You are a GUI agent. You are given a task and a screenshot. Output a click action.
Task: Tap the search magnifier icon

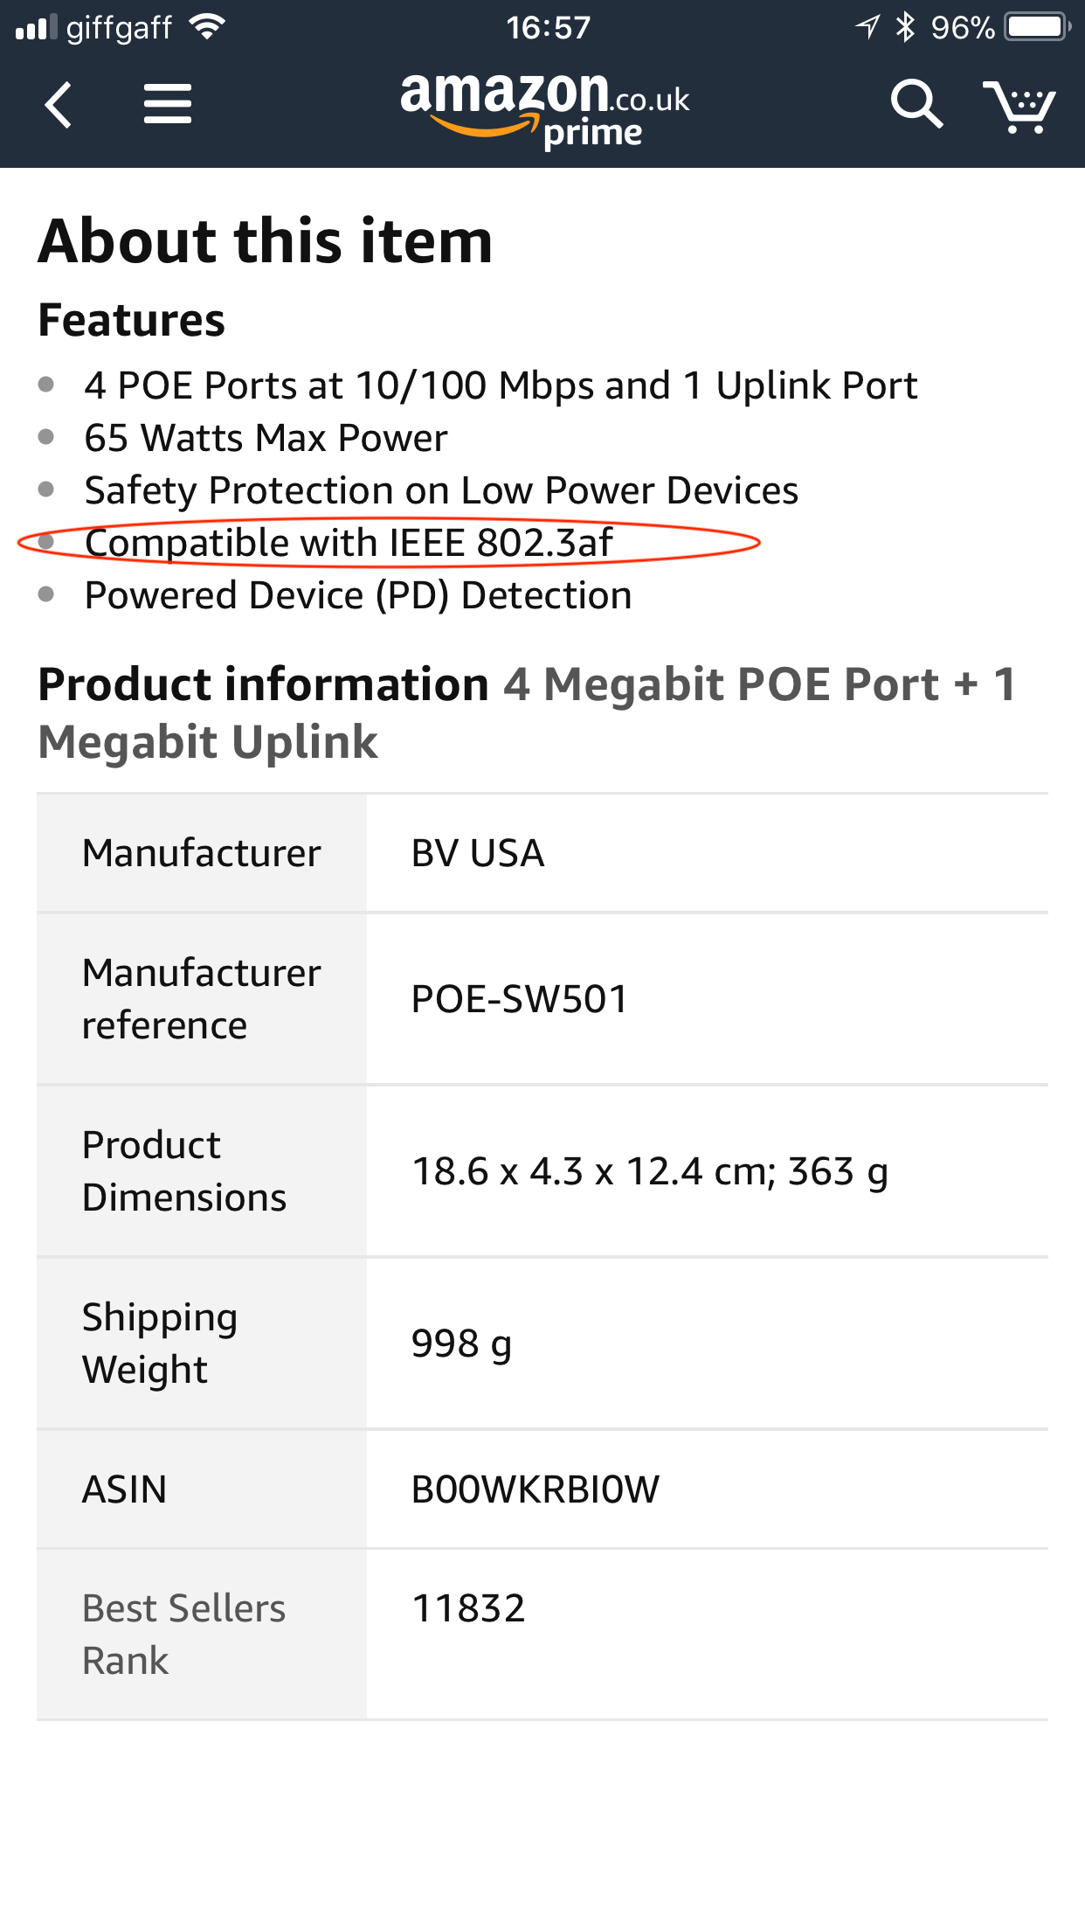tap(916, 105)
